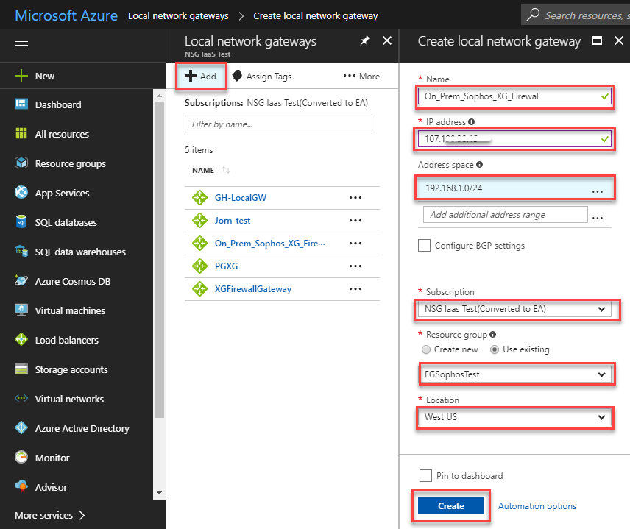Click the Azure Active Directory icon

click(x=21, y=428)
